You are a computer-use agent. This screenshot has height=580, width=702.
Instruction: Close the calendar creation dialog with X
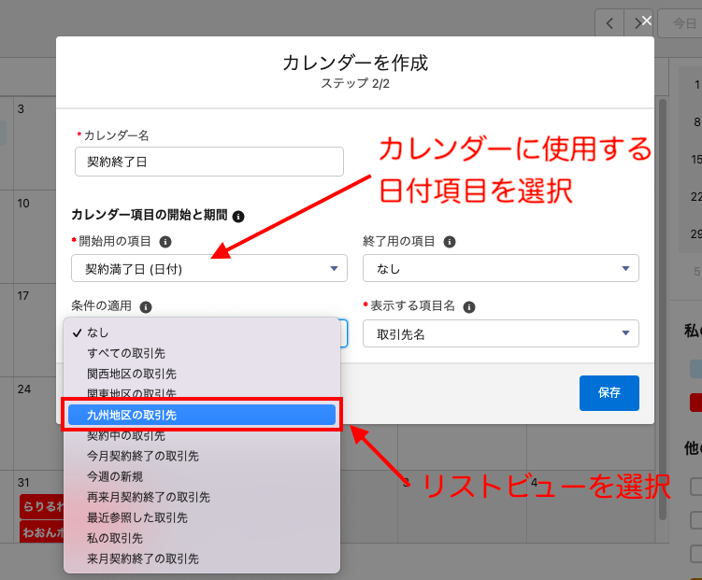[x=646, y=21]
